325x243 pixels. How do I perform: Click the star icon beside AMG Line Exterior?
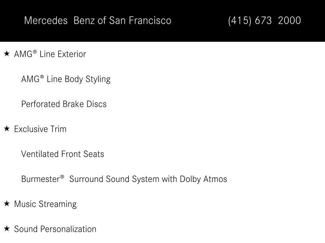point(7,54)
